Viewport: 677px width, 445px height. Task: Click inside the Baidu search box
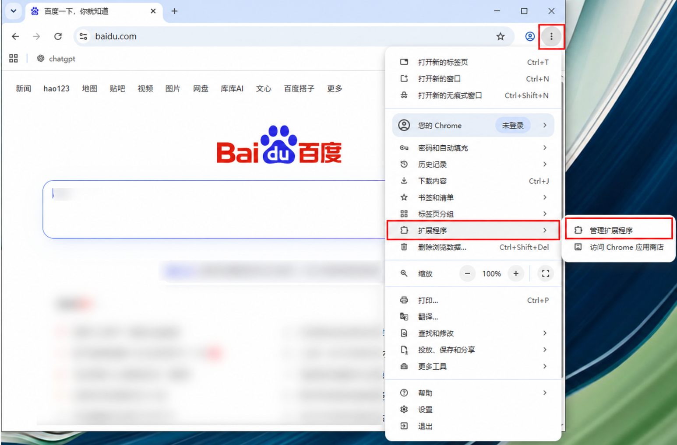pos(214,209)
